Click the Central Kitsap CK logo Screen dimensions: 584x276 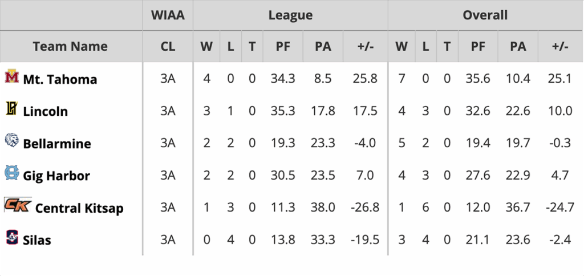[17, 205]
